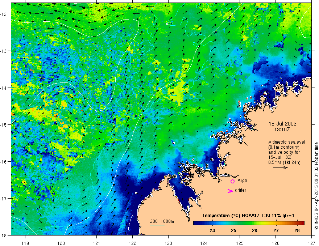Click latitude axis label "-17"
This screenshot has width=319, height=246.
click(x=4, y=199)
